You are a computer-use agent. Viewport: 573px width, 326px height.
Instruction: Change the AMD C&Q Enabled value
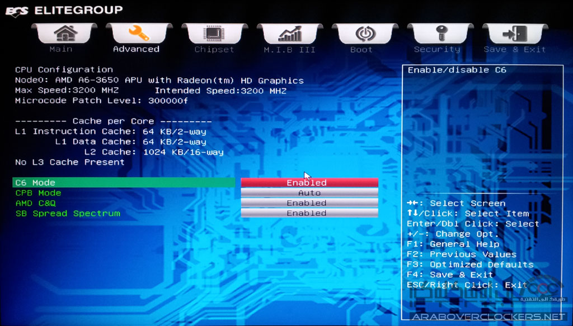click(x=309, y=203)
